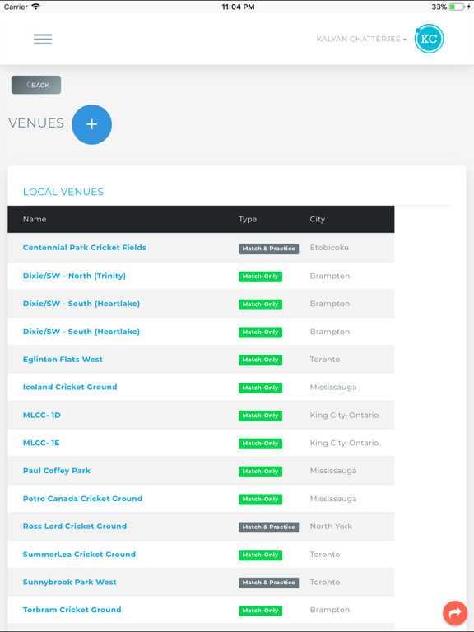Open Petro Canada Cricket Ground venue
This screenshot has width=474, height=632.
click(82, 499)
